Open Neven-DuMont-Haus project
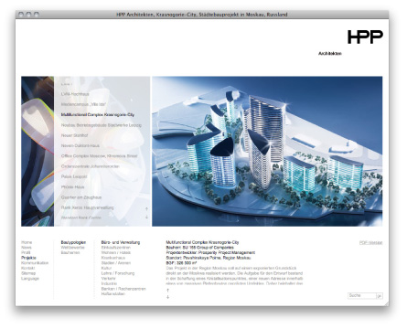The height and width of the screenshot is (329, 407). (80, 146)
